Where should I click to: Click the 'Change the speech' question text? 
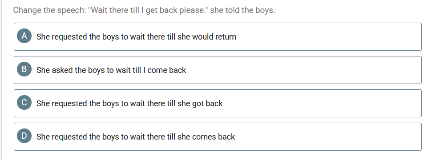point(144,10)
